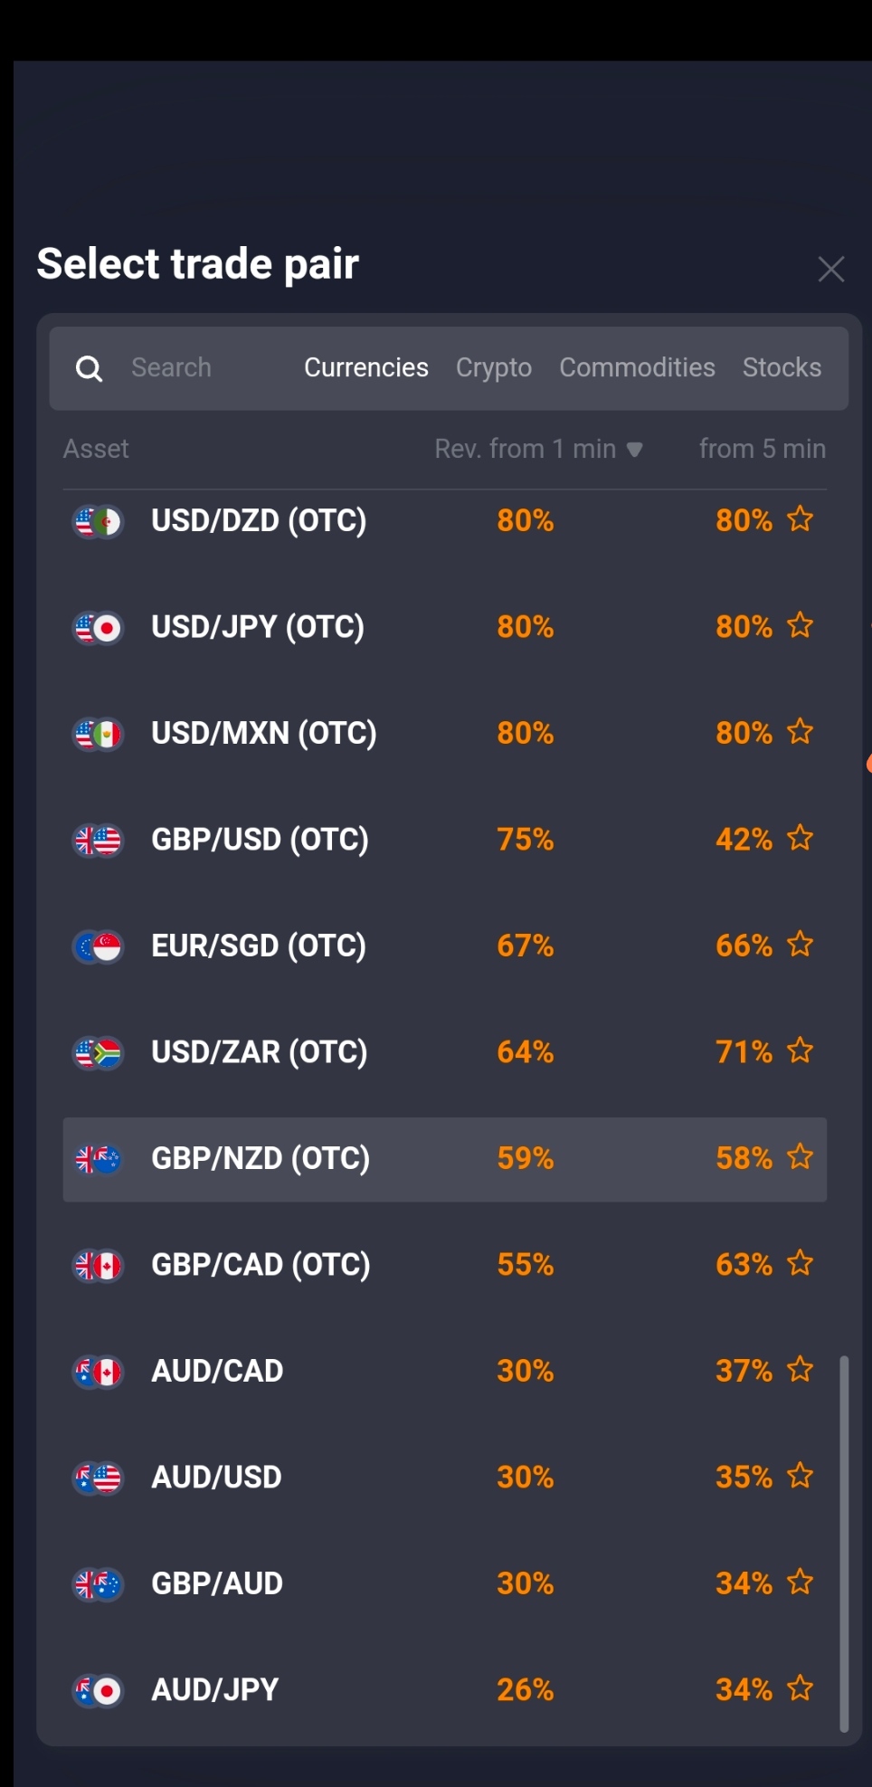Choose the GBP/CAD (OTC) pair
This screenshot has width=872, height=1787.
(261, 1265)
